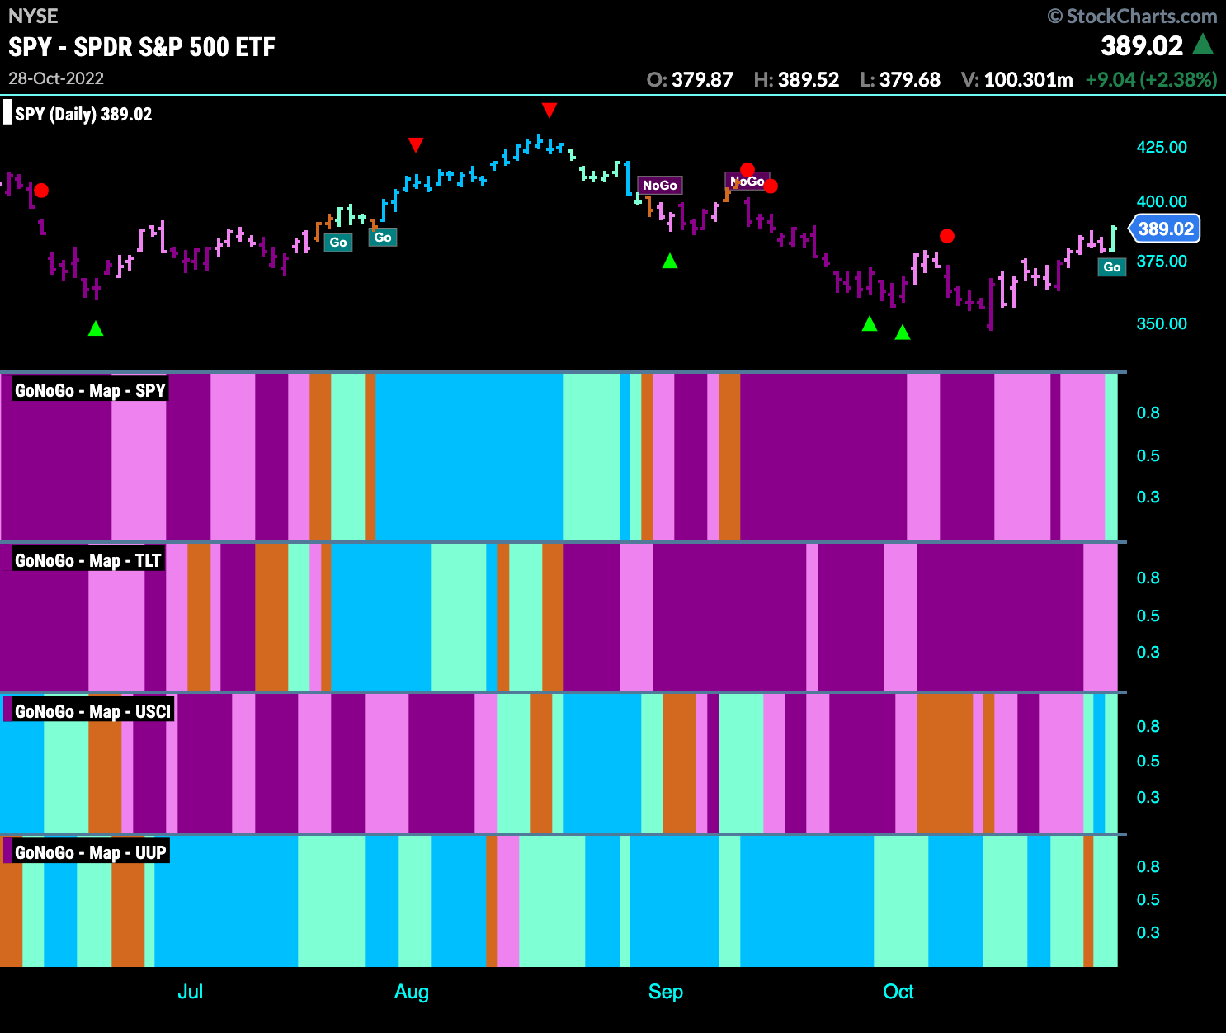Click the blue 389.02 current price tag on the axis
Image resolution: width=1226 pixels, height=1033 pixels.
[x=1165, y=229]
